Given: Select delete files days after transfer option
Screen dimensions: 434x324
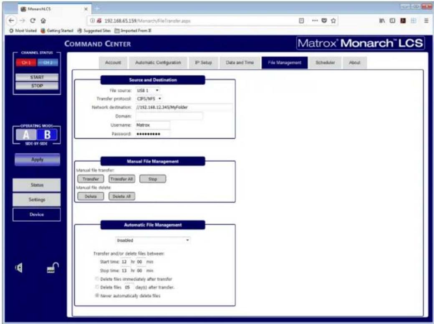Looking at the screenshot, I should (x=97, y=287).
